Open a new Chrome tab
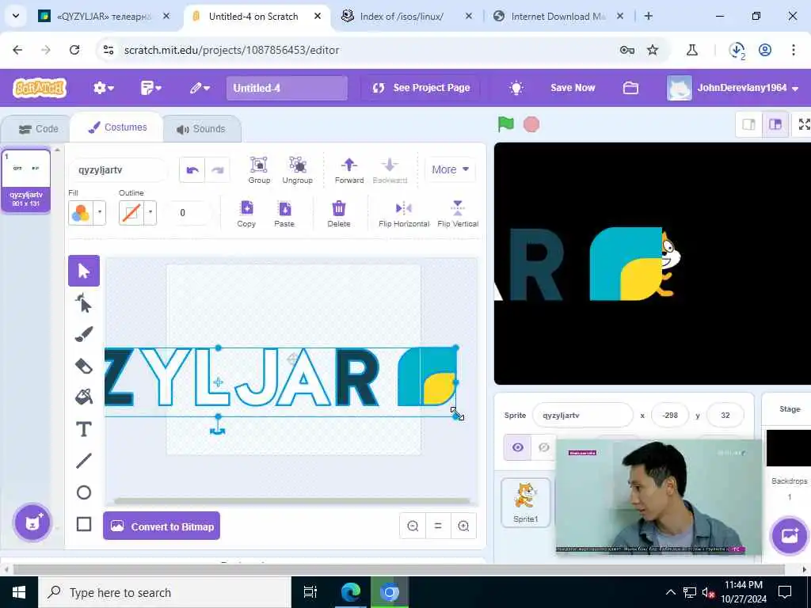Screen dimensions: 811x608 [x=648, y=16]
